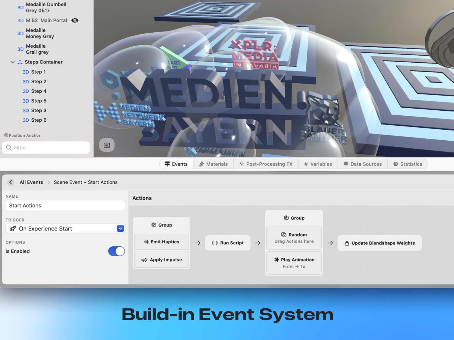Select the Emit Haptics action

point(161,242)
